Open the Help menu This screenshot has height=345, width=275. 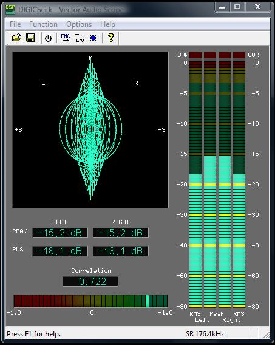[x=107, y=24]
